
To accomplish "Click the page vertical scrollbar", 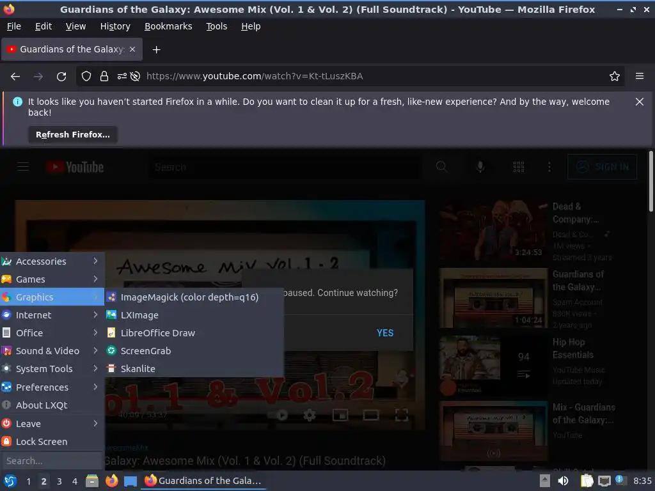I will tap(651, 182).
